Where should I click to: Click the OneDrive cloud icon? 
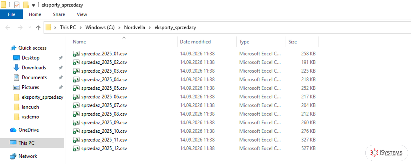point(13,130)
